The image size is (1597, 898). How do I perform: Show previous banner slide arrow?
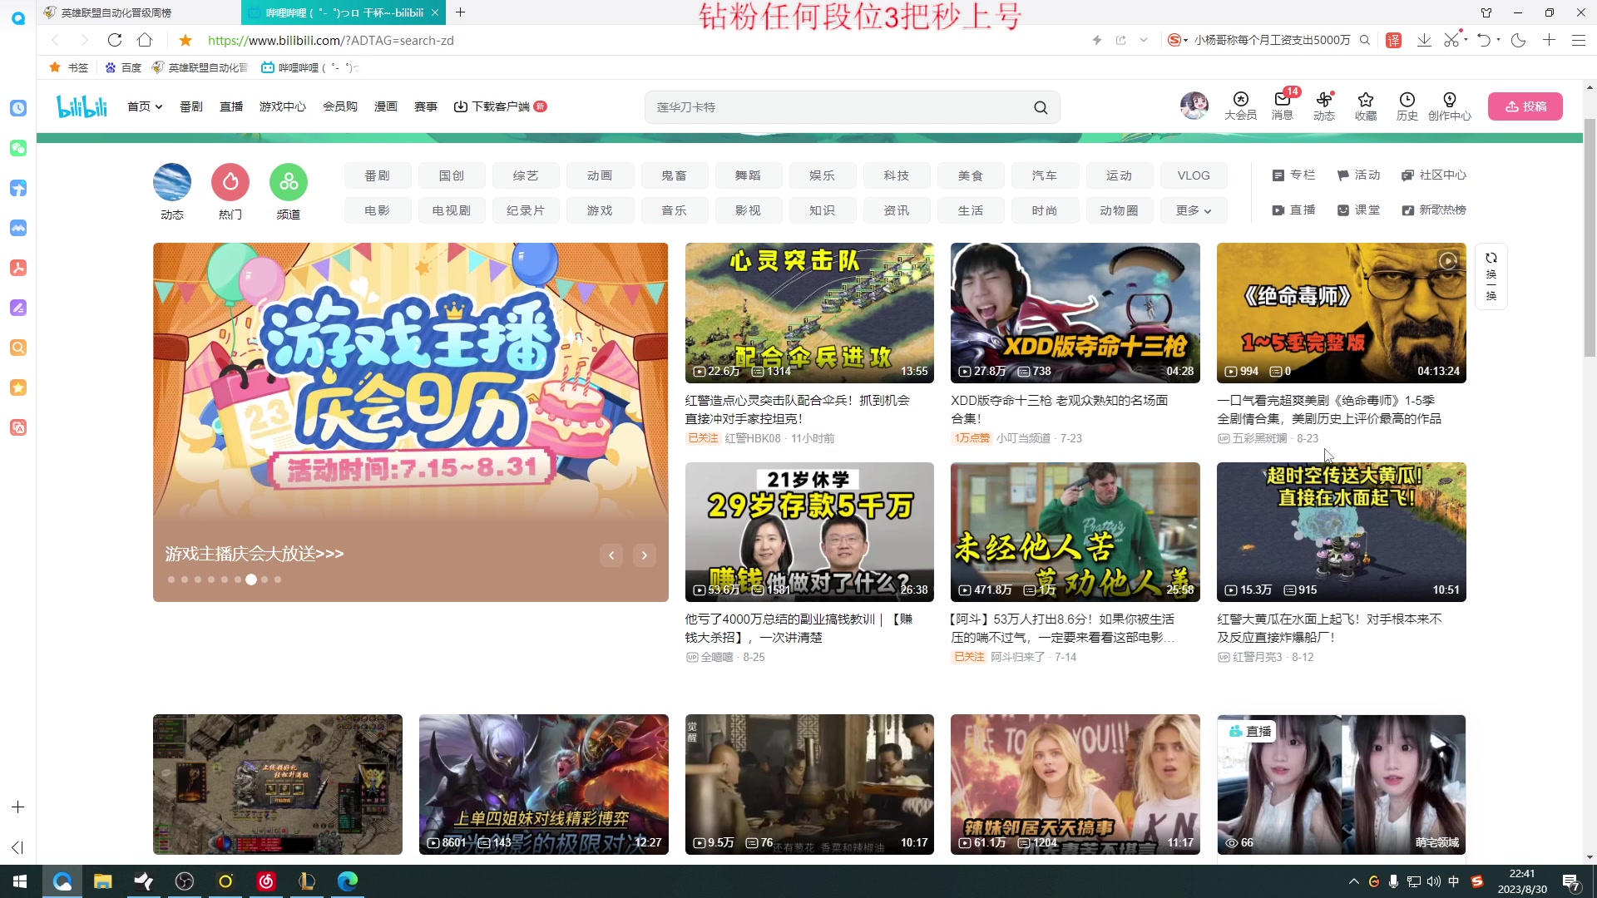pos(611,555)
